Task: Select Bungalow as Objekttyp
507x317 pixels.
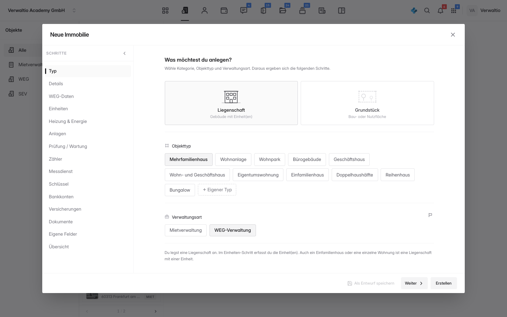Action: click(x=180, y=190)
